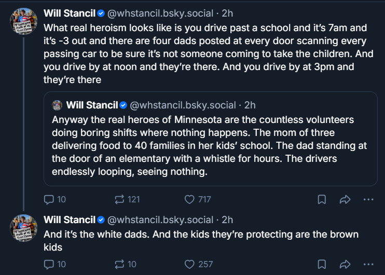Image resolution: width=385 pixels, height=275 pixels.
Task: Like the first post with 717 likes
Action: (x=189, y=199)
